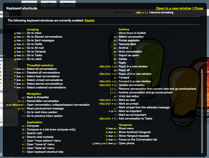This screenshot has width=209, height=158.
Task: Disable keyboard shortcuts via the Disable link
Action: (x=89, y=20)
